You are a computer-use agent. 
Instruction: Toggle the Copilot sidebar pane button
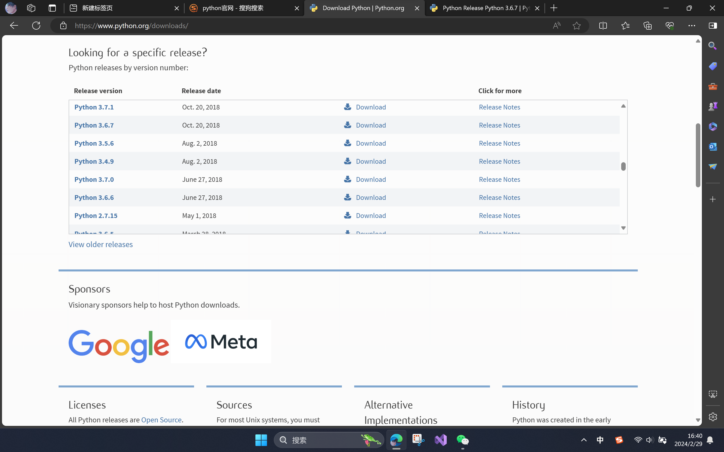(x=713, y=26)
